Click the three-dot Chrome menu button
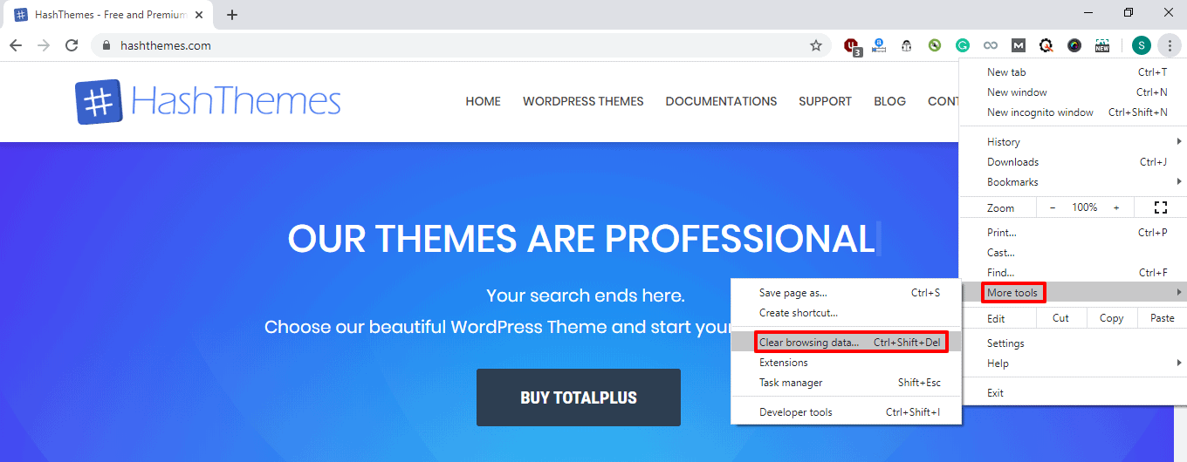1187x462 pixels. (x=1170, y=45)
